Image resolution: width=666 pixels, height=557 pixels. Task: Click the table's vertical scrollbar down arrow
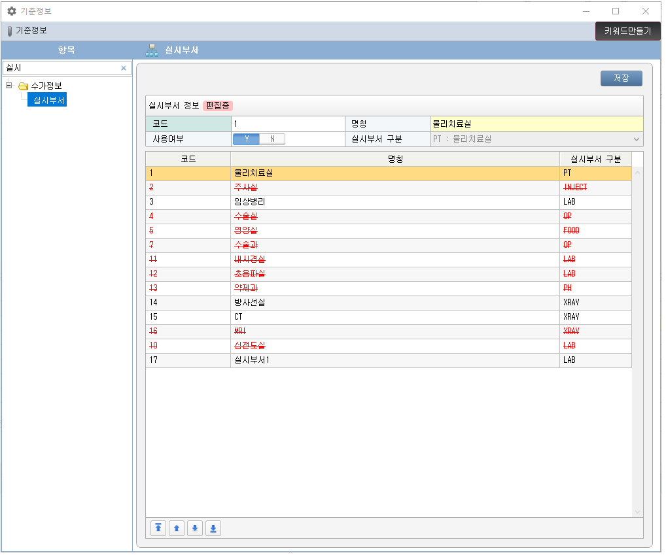click(637, 512)
